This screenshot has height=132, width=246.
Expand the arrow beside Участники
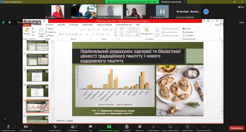[81, 126]
